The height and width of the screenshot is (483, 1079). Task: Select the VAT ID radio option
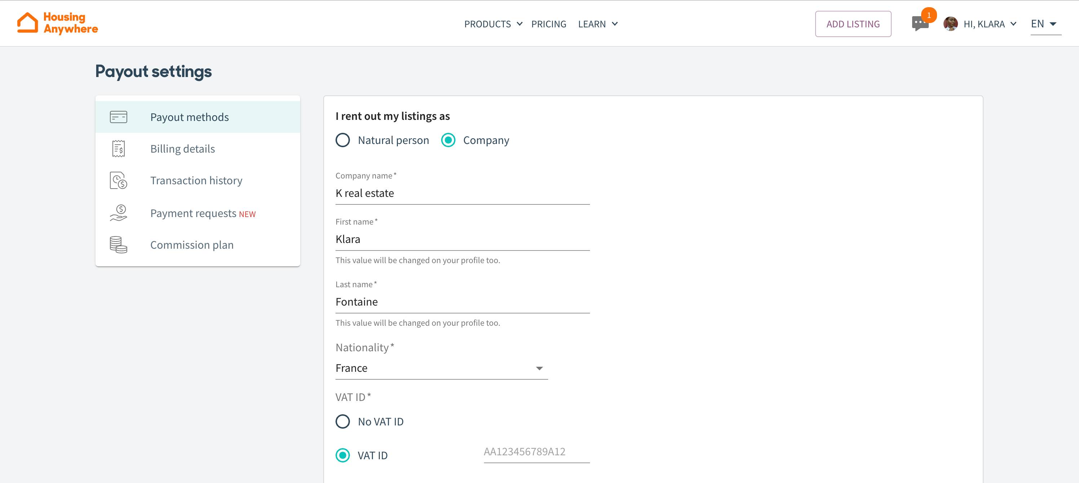pos(343,455)
